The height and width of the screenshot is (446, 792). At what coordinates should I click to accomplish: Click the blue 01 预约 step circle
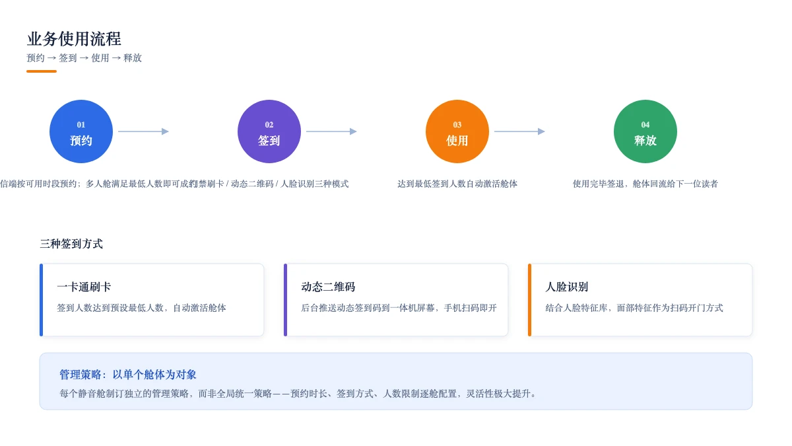(x=81, y=131)
